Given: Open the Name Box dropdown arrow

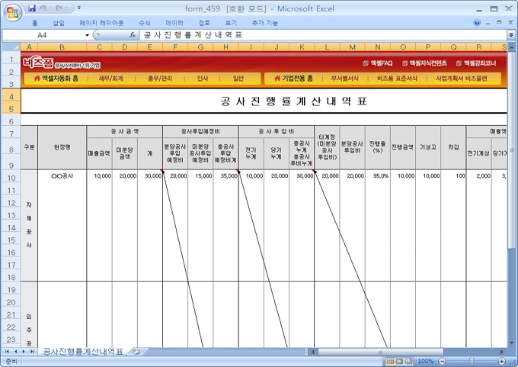Looking at the screenshot, I should click(87, 35).
